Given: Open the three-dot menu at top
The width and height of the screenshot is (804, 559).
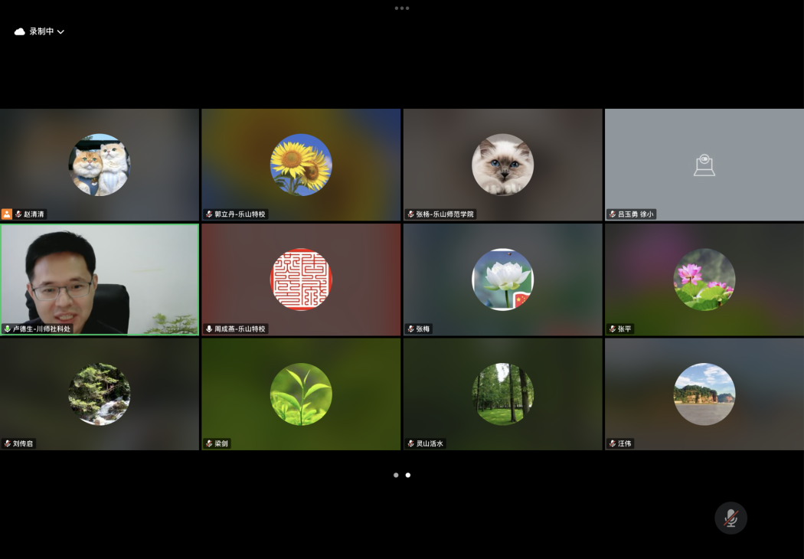Looking at the screenshot, I should click(x=402, y=8).
